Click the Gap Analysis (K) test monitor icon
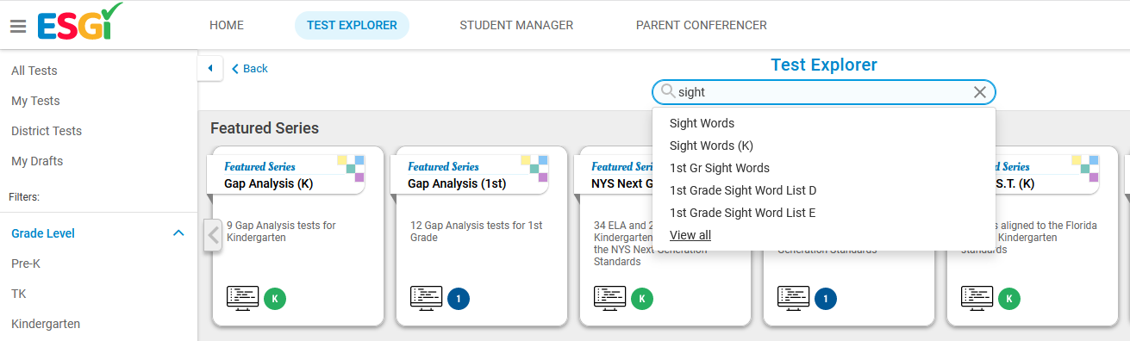This screenshot has height=341, width=1130. (242, 298)
